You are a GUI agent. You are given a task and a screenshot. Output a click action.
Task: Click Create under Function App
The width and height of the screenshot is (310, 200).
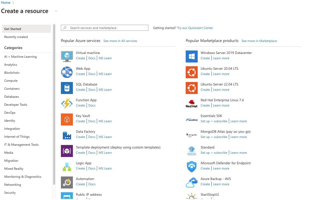pyautogui.click(x=80, y=105)
